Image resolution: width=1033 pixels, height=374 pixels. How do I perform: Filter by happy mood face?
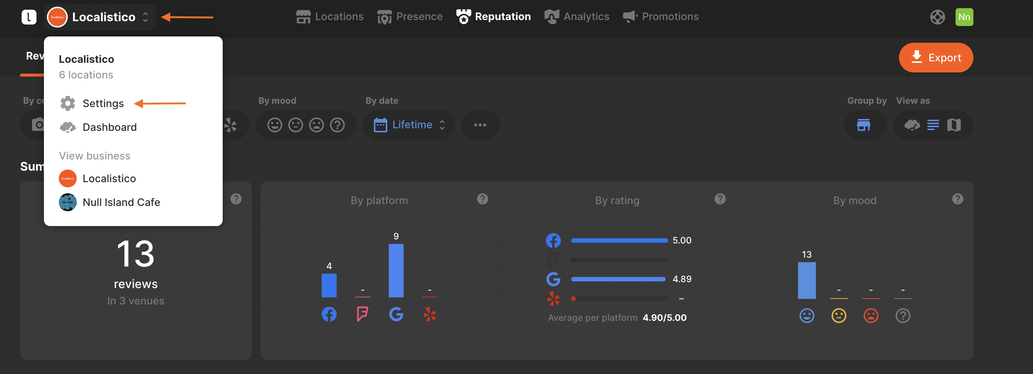pos(275,125)
